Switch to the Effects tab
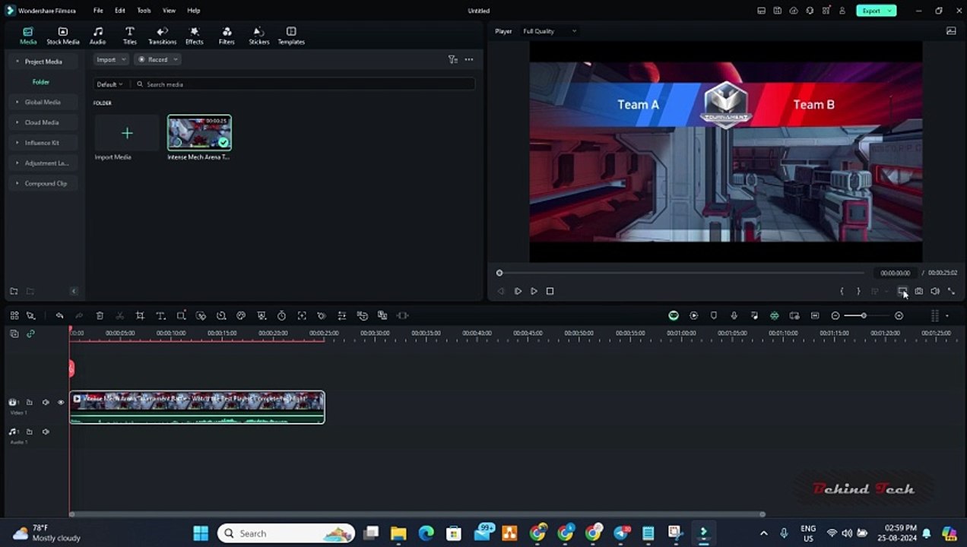This screenshot has width=967, height=547. click(195, 35)
